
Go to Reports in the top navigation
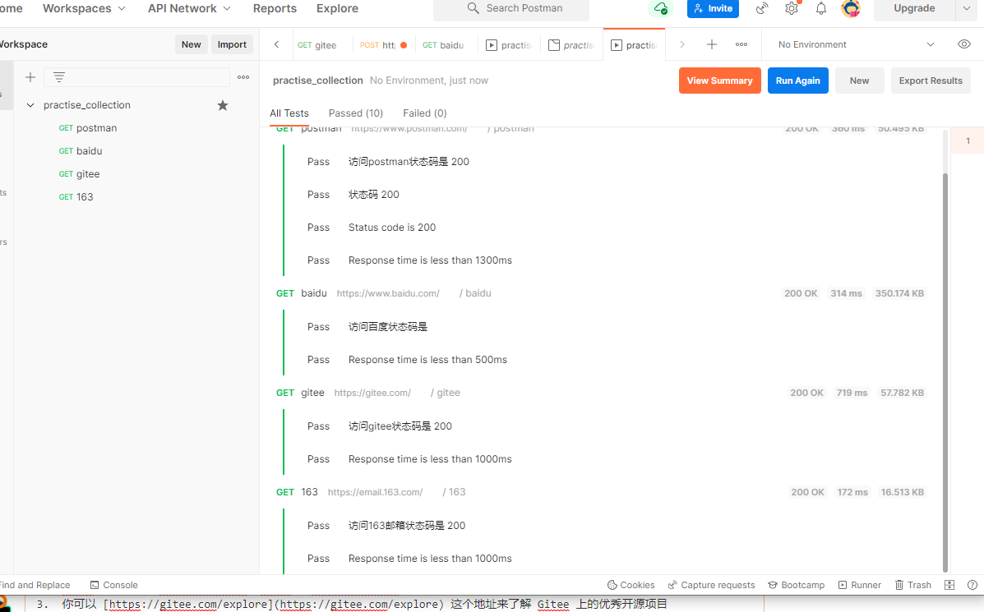coord(275,8)
